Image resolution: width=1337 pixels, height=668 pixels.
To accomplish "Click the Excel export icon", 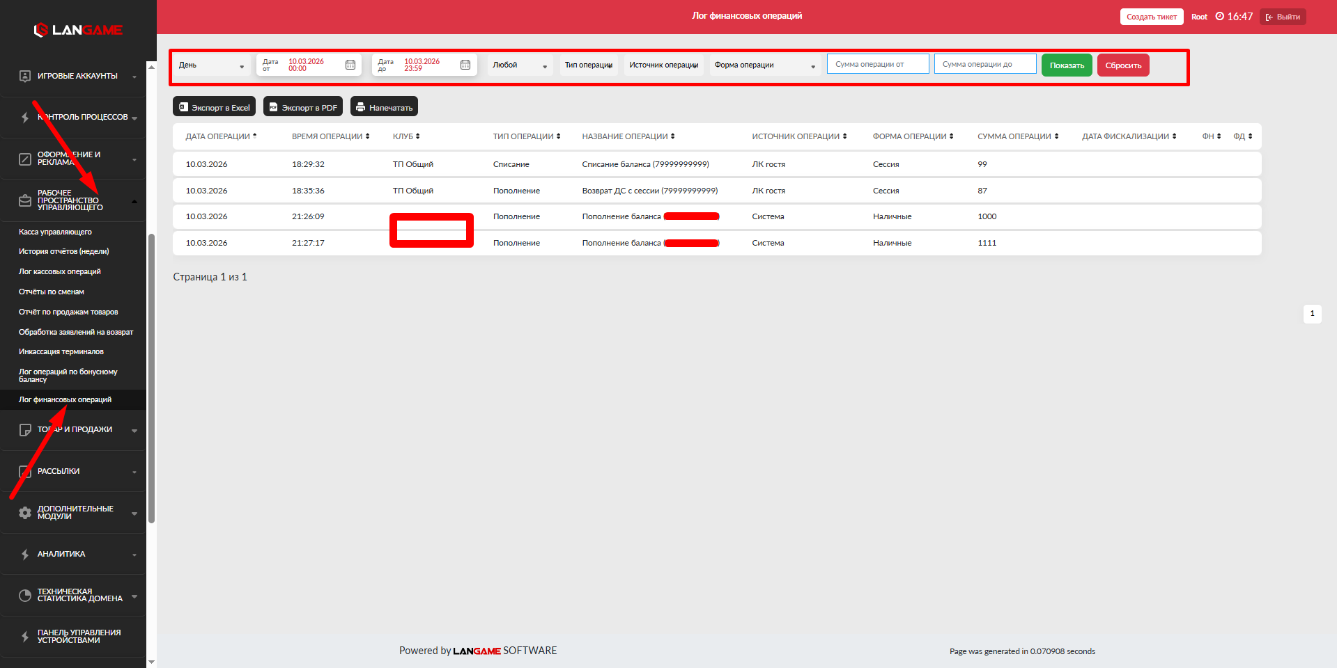I will [x=184, y=107].
